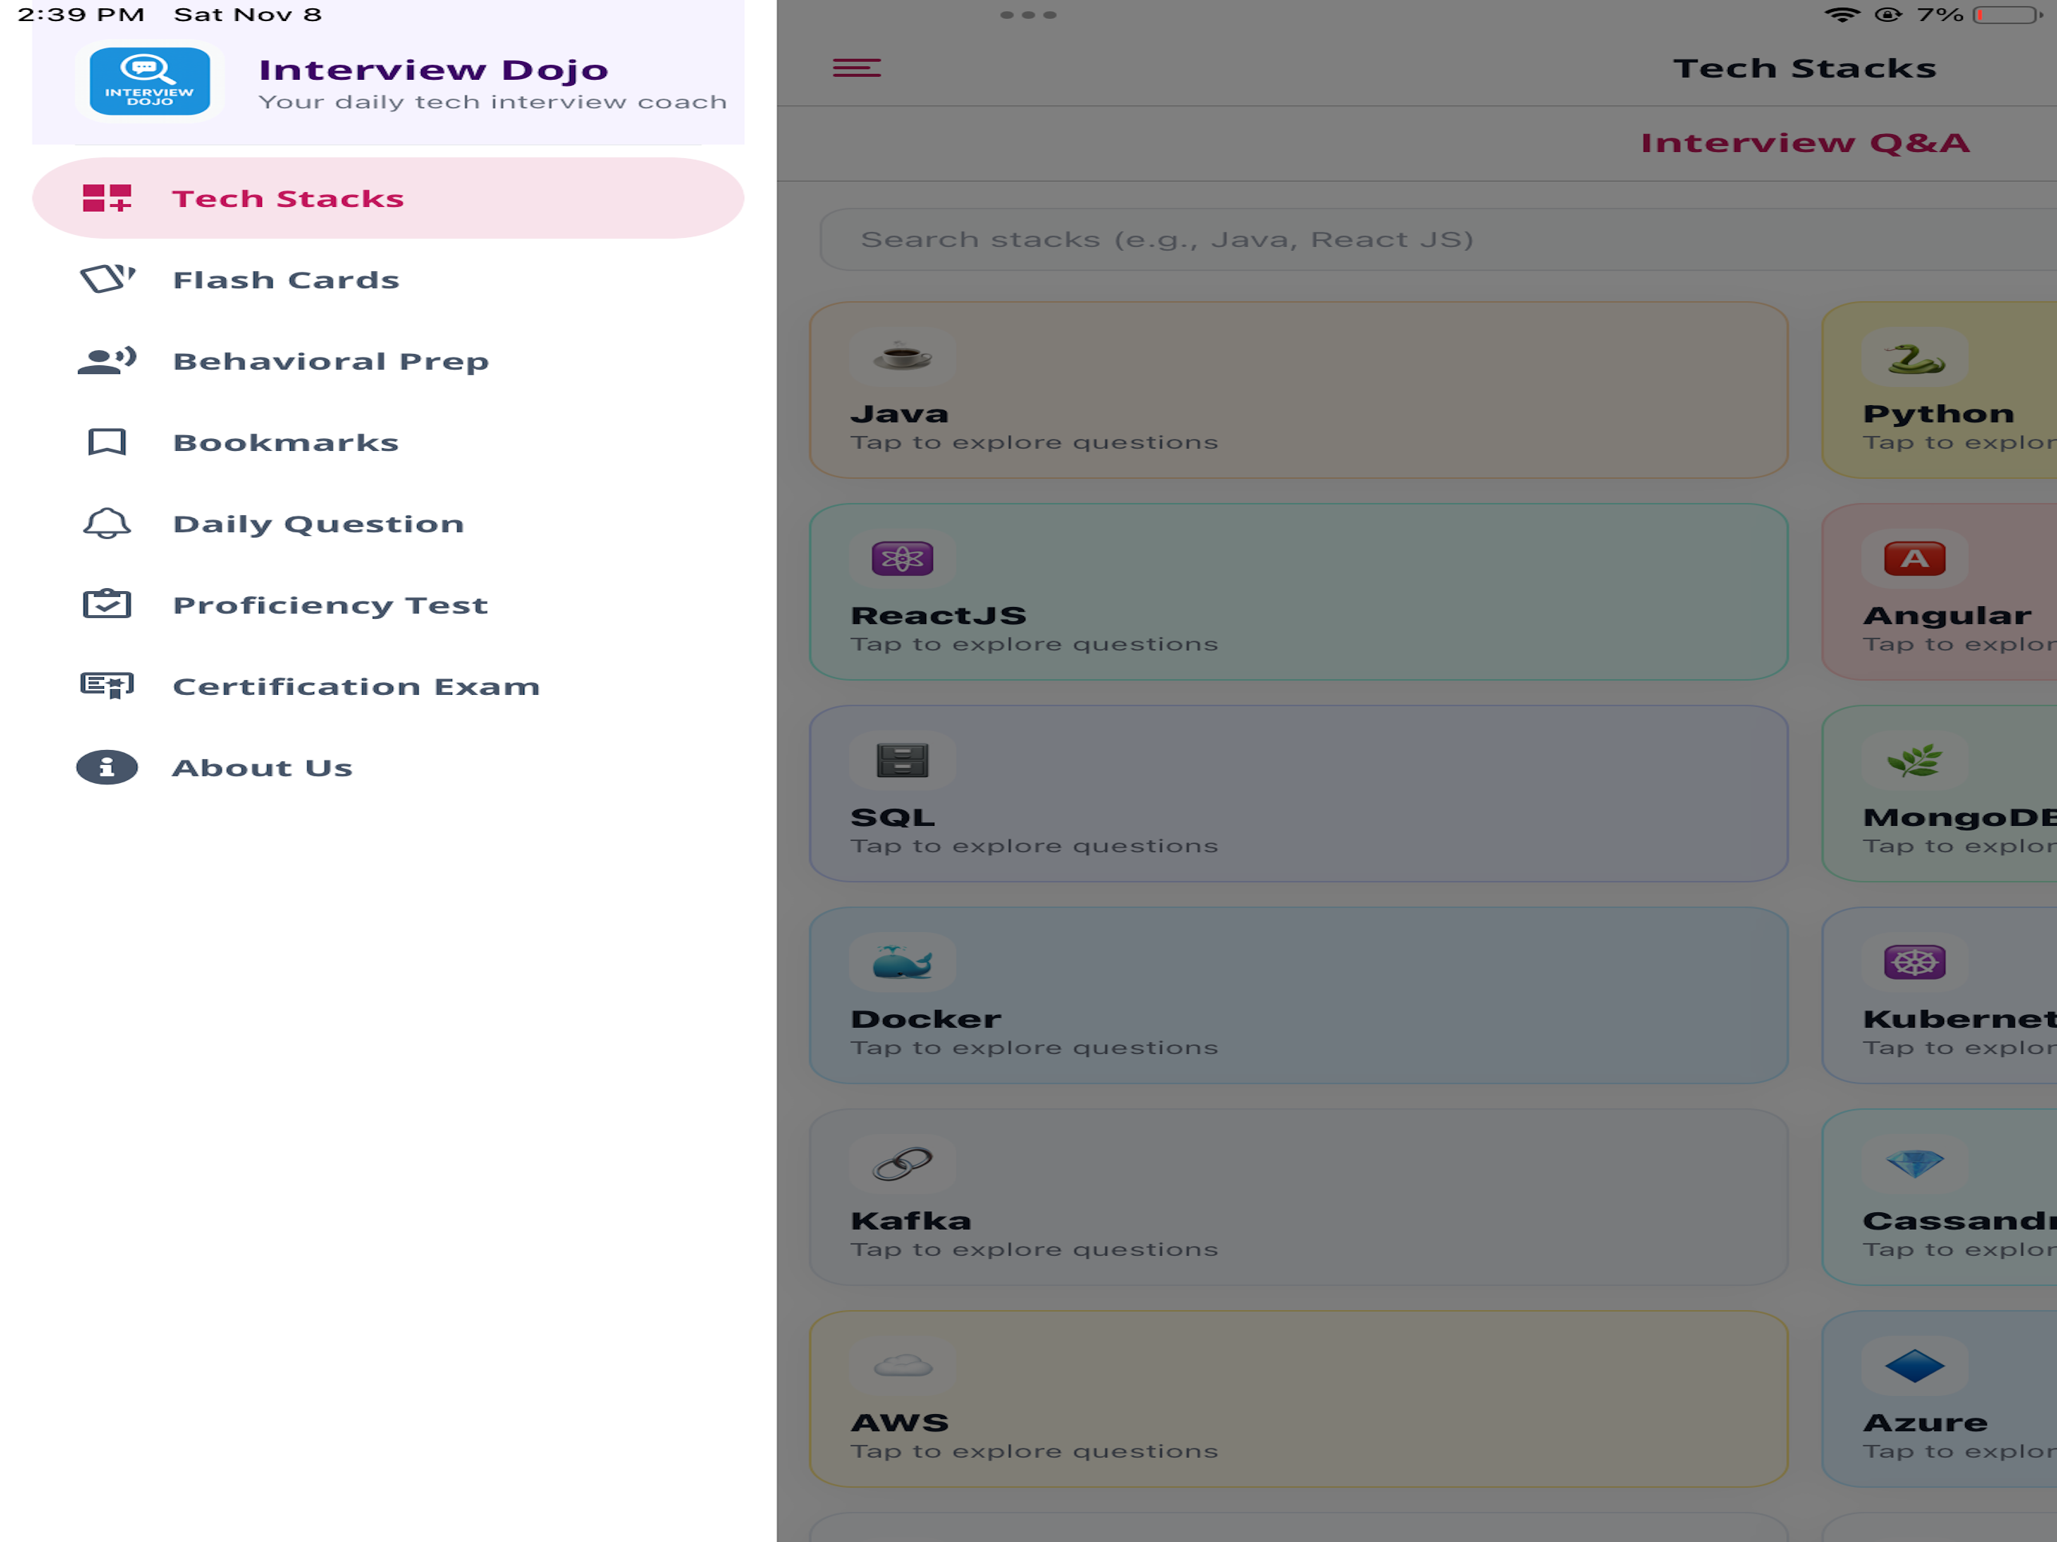Image resolution: width=2057 pixels, height=1542 pixels.
Task: Click the ReactJS atom icon
Action: [x=902, y=558]
